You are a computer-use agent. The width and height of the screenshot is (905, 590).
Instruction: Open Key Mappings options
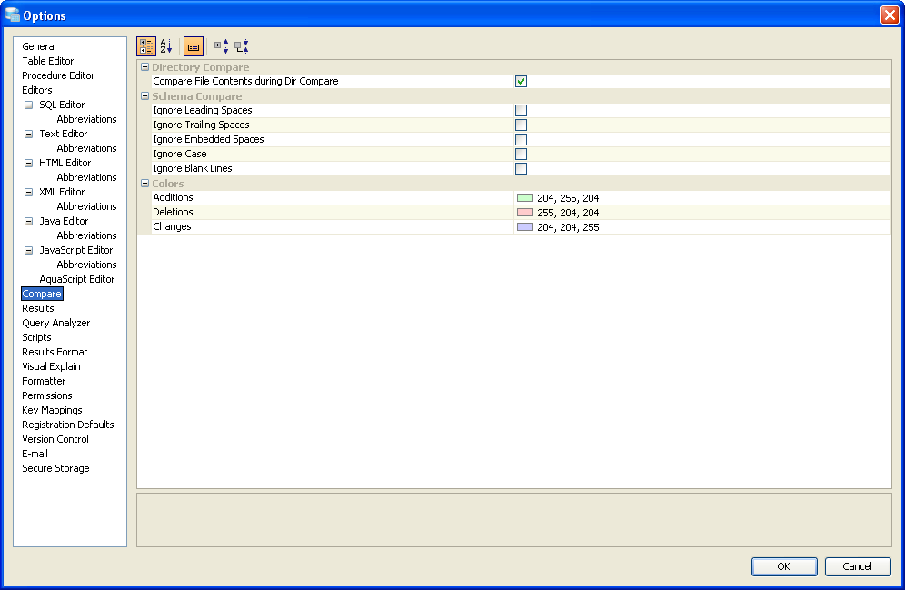coord(52,410)
